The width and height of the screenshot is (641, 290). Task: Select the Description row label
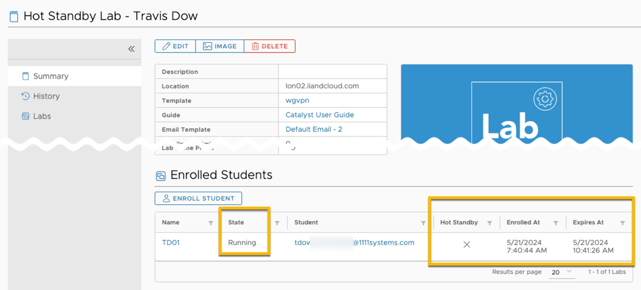tap(180, 72)
